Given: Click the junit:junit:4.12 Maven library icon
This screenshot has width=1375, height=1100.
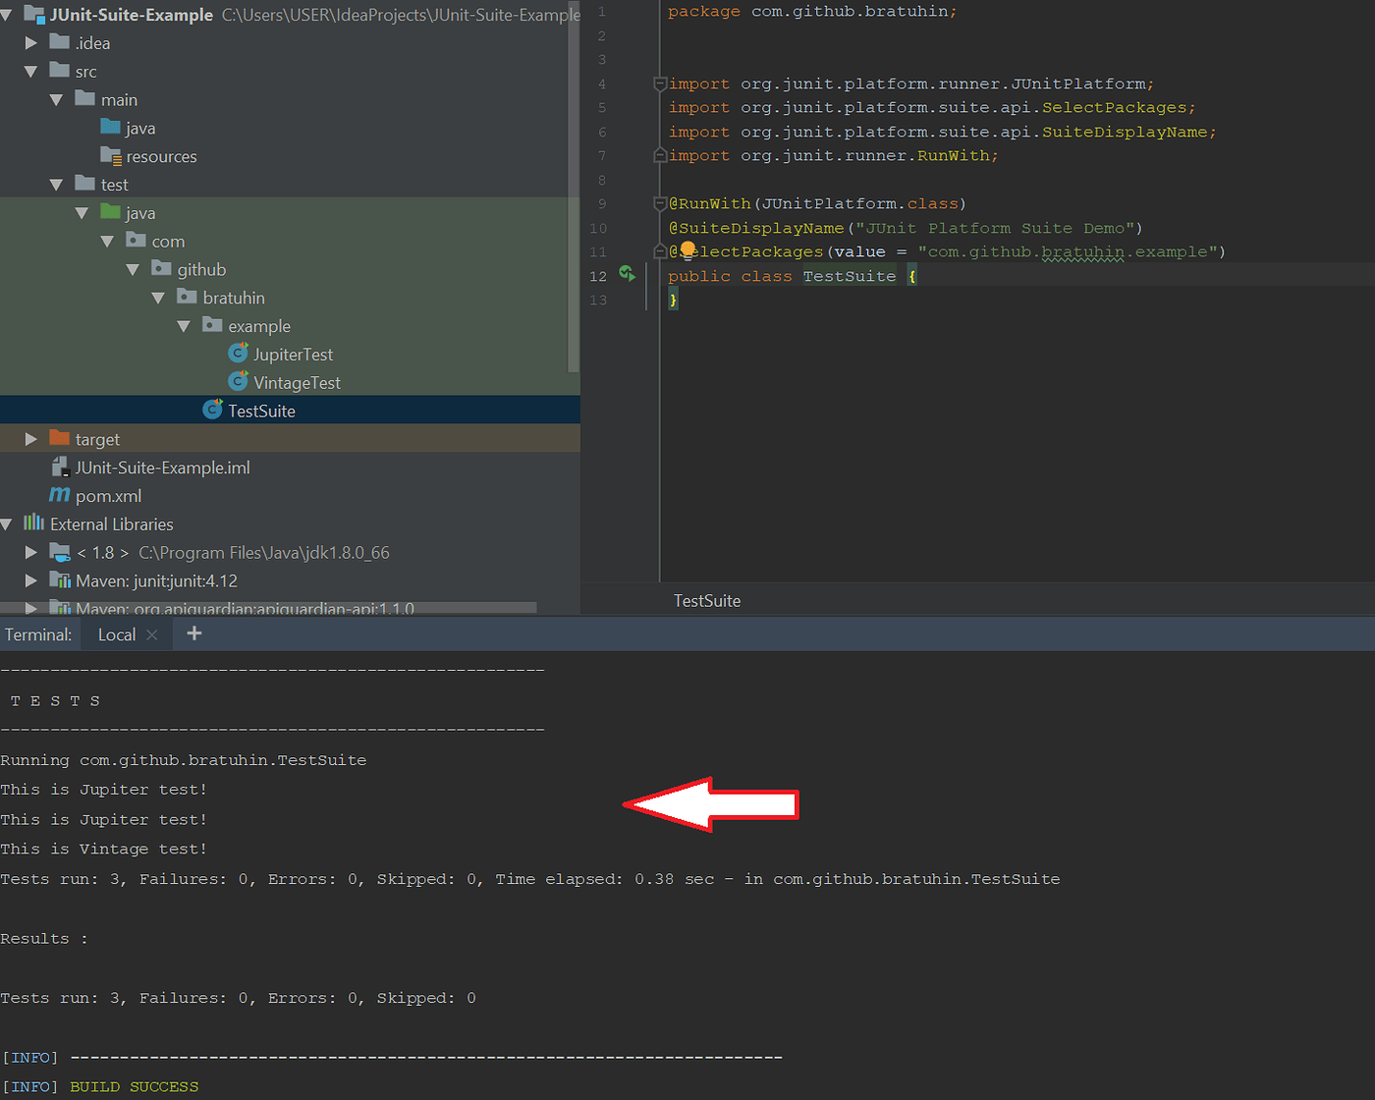Looking at the screenshot, I should coord(60,580).
